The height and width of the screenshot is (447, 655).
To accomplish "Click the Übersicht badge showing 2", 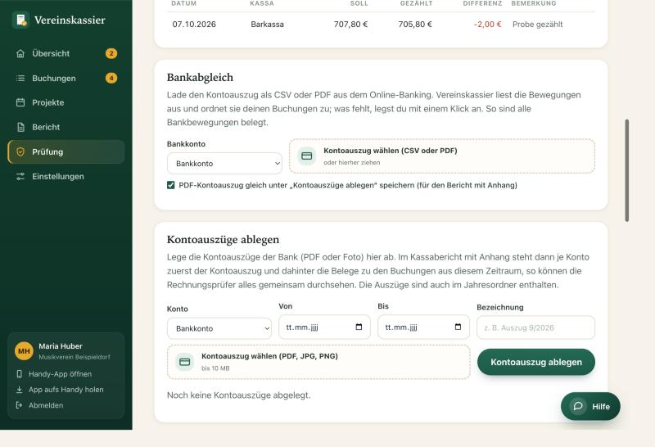I will (x=111, y=53).
